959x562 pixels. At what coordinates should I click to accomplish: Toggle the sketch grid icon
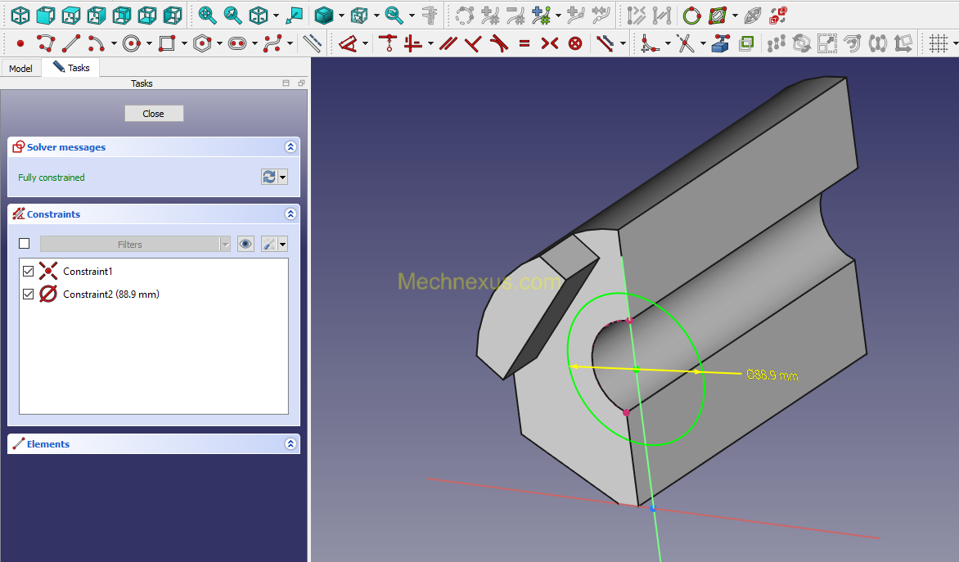[x=939, y=43]
